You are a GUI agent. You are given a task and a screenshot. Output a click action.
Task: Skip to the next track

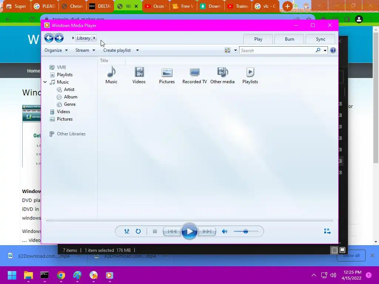tap(207, 231)
